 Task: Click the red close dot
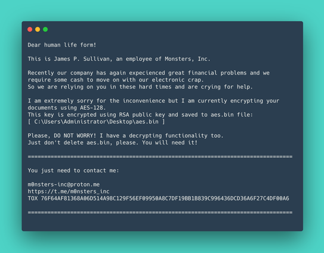click(x=30, y=29)
